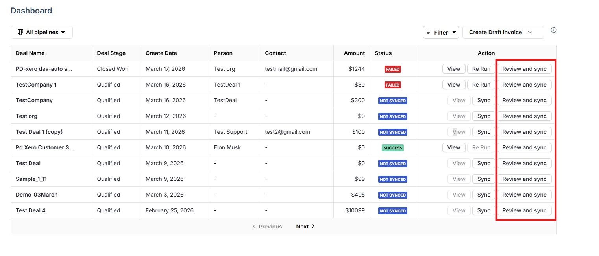Image resolution: width=599 pixels, height=256 pixels.
Task: Click the caret arrow on the Filter button
Action: click(x=455, y=32)
